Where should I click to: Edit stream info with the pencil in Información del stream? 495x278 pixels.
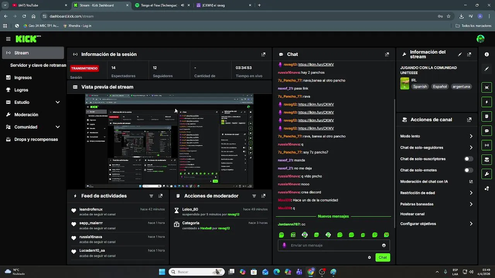[x=460, y=54]
